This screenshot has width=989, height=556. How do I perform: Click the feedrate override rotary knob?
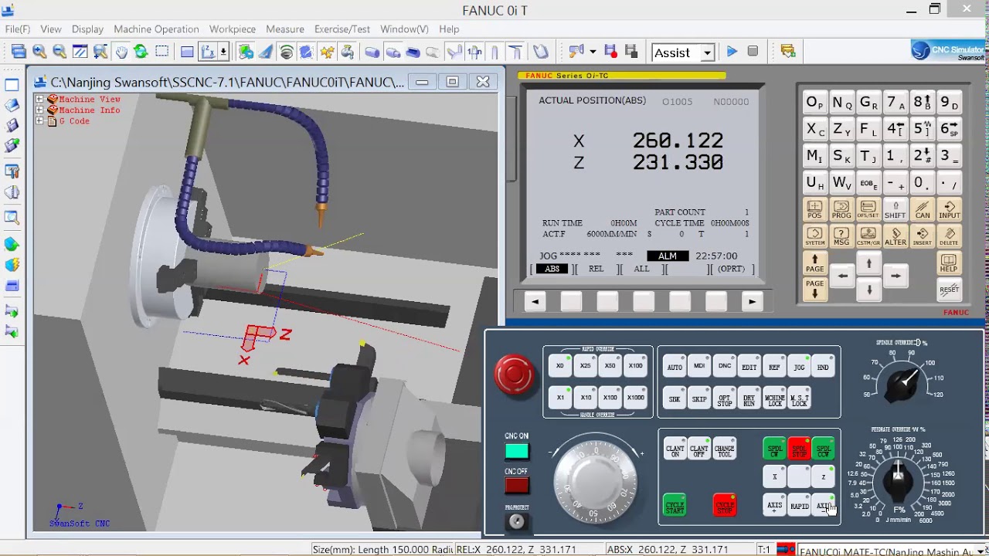click(x=899, y=480)
